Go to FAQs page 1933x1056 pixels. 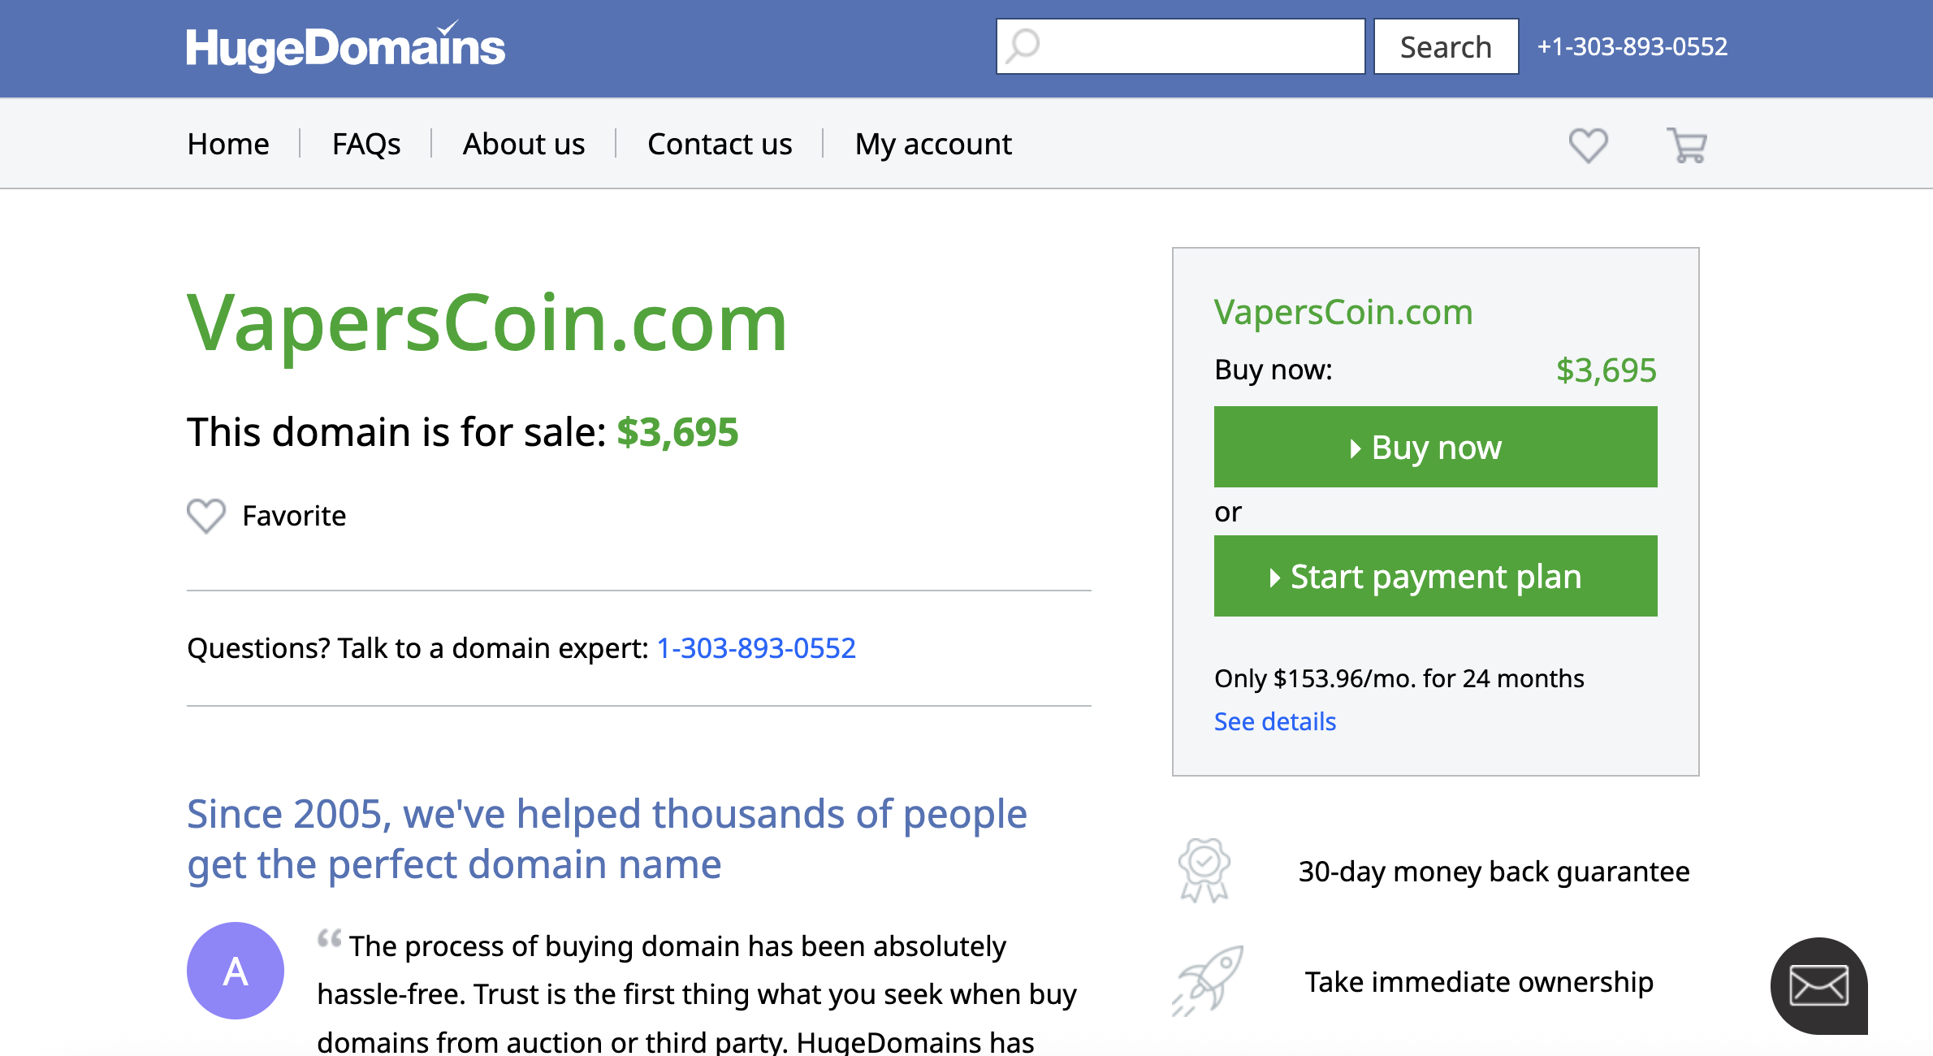click(366, 144)
